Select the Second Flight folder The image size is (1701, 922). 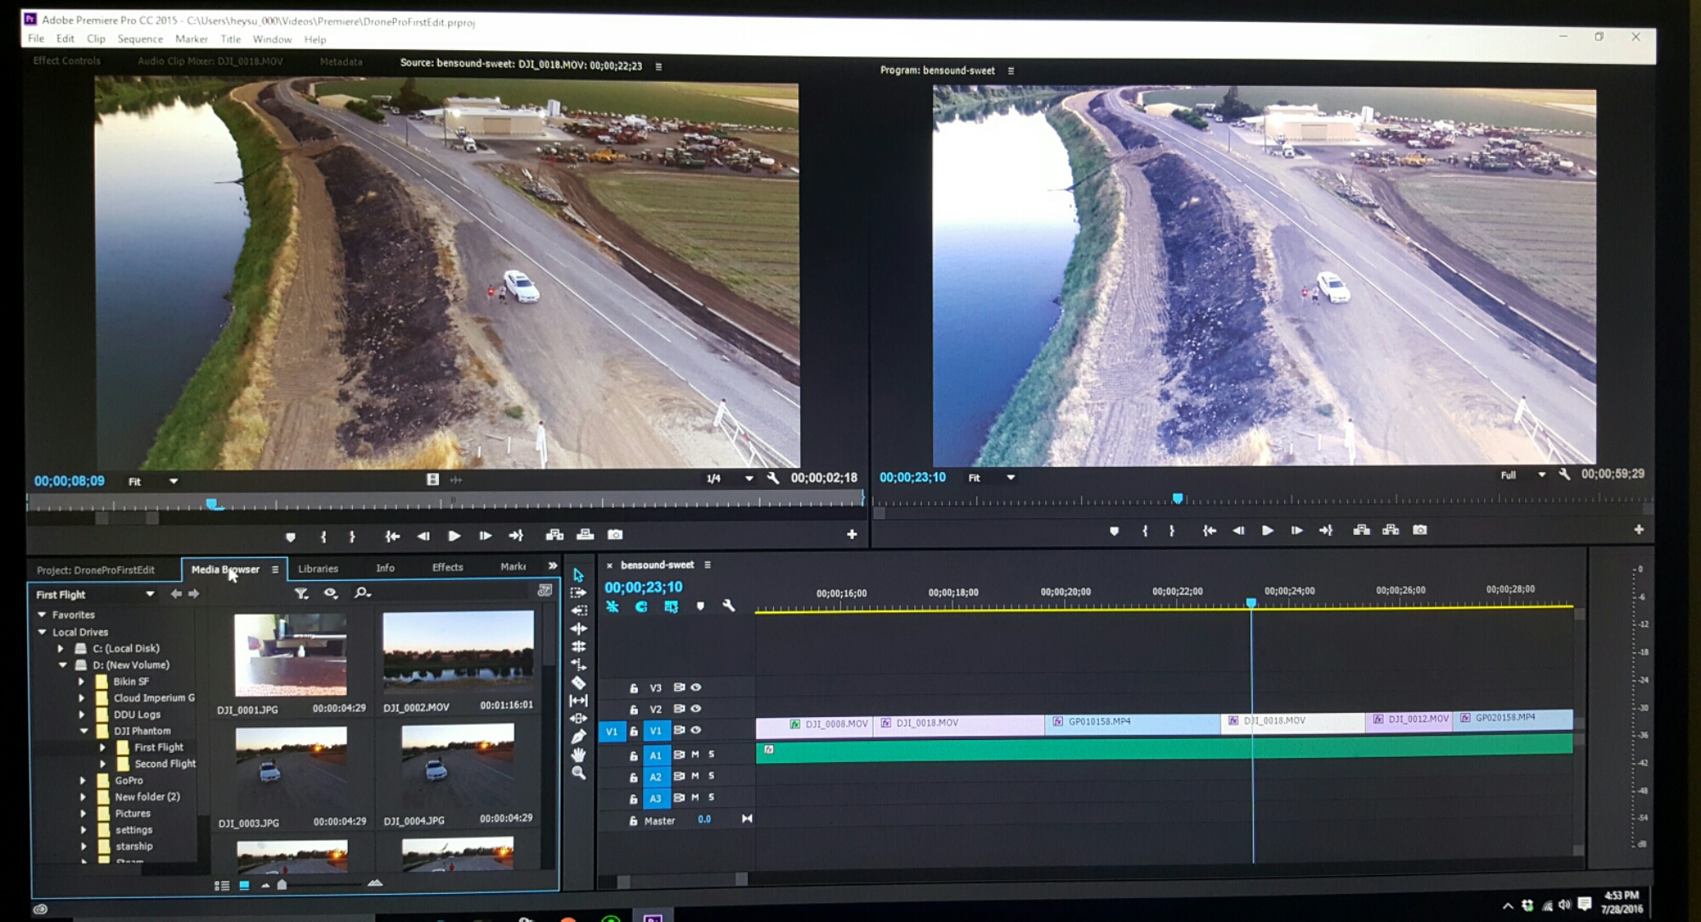click(164, 764)
